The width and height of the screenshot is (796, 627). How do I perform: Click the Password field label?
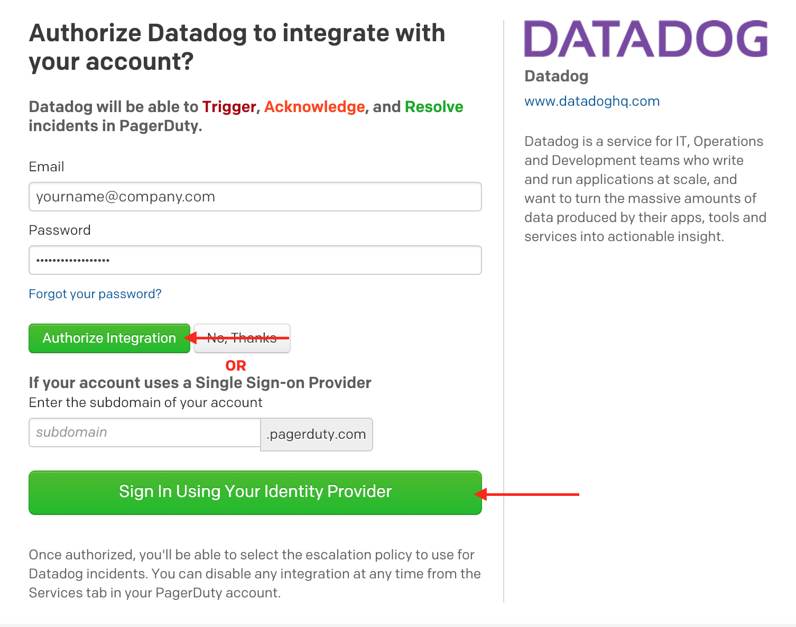point(60,230)
